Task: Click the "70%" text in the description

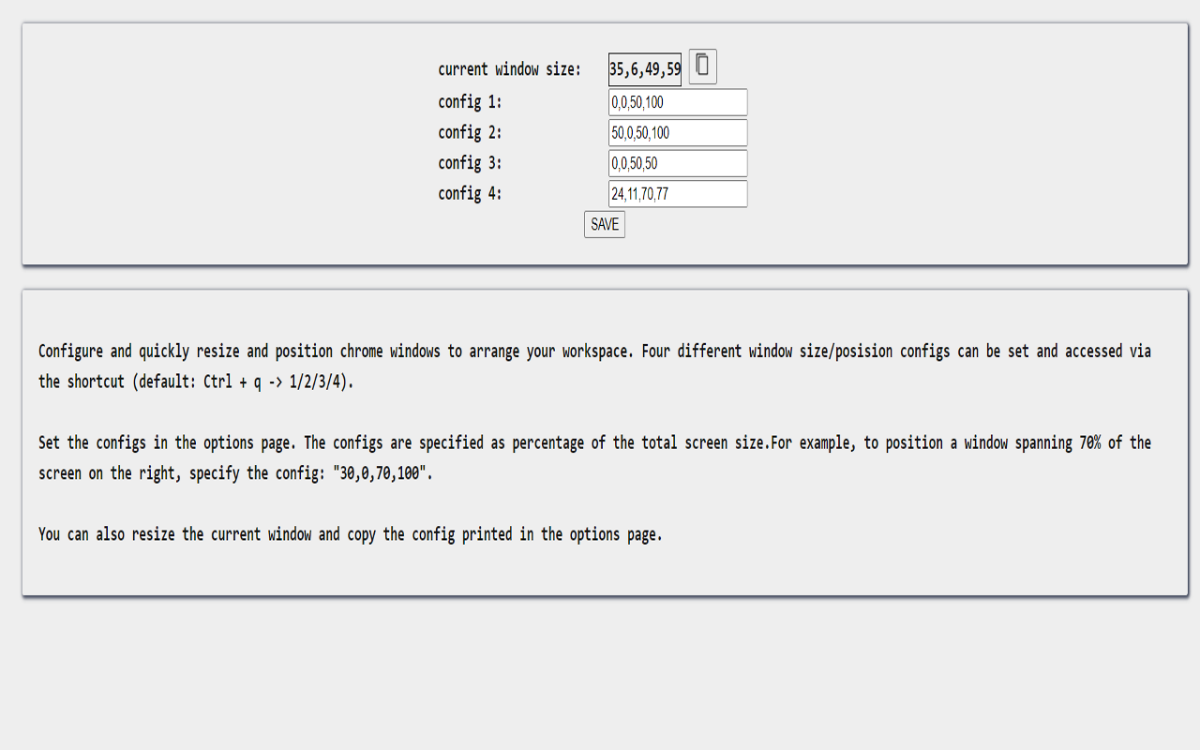Action: (x=1089, y=442)
